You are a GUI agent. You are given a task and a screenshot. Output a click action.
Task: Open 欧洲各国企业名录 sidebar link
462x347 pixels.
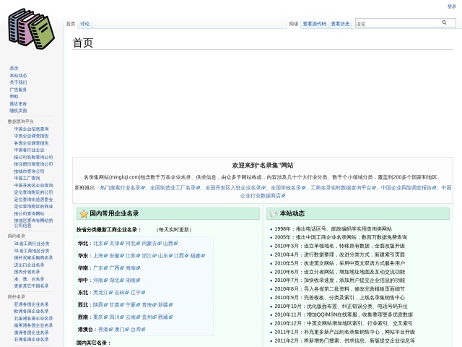31,312
